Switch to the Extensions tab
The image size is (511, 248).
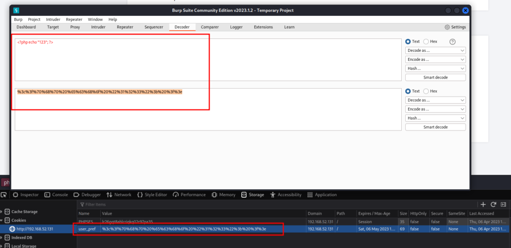coord(263,27)
